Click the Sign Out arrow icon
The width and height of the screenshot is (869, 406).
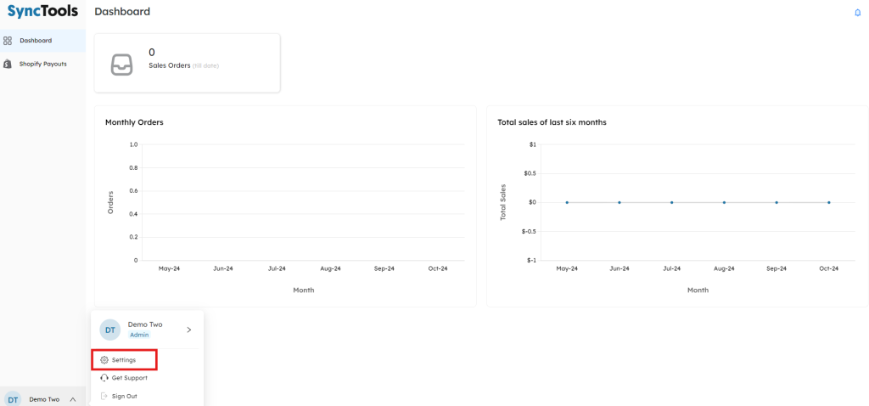(x=104, y=396)
